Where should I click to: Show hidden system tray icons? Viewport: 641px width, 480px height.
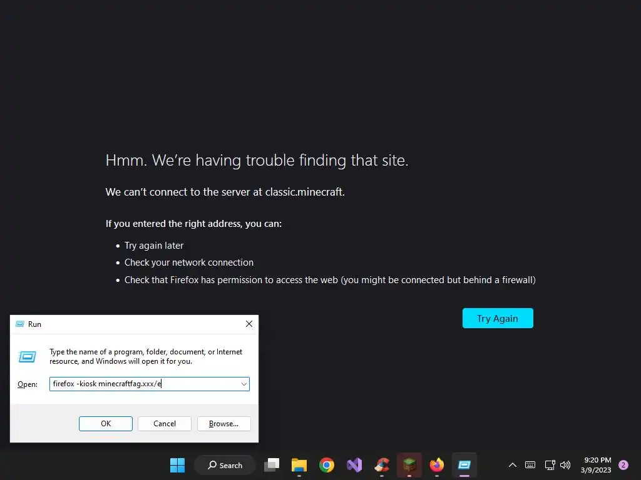click(512, 465)
